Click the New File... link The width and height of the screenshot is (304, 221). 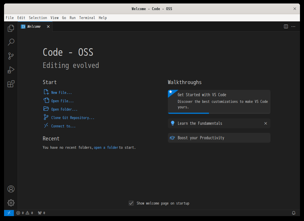pyautogui.click(x=62, y=93)
